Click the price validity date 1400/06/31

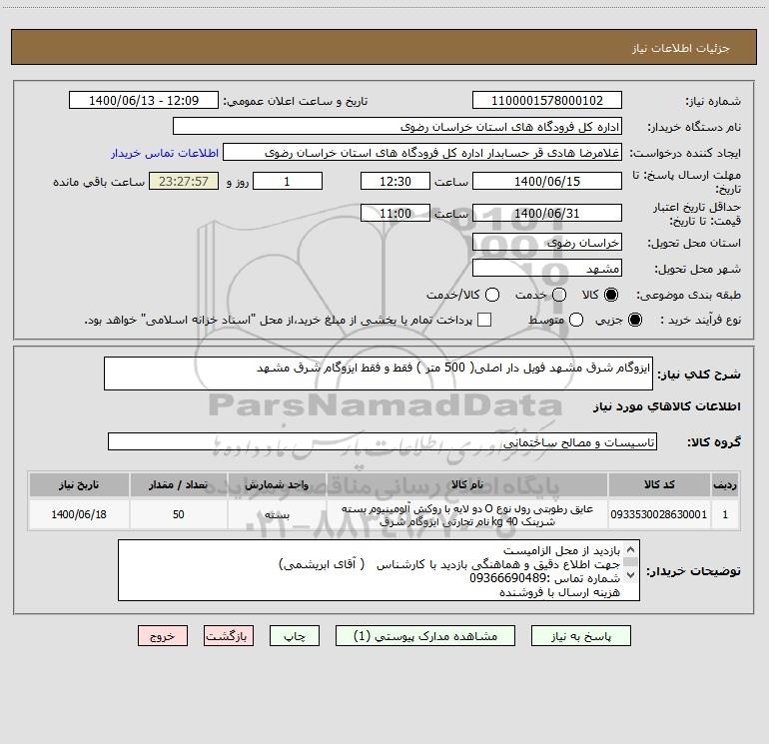click(547, 213)
